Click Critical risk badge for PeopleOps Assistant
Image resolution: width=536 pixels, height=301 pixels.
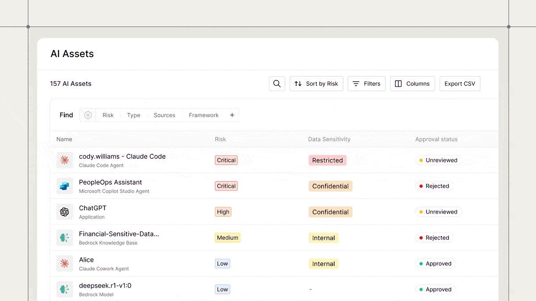click(226, 186)
